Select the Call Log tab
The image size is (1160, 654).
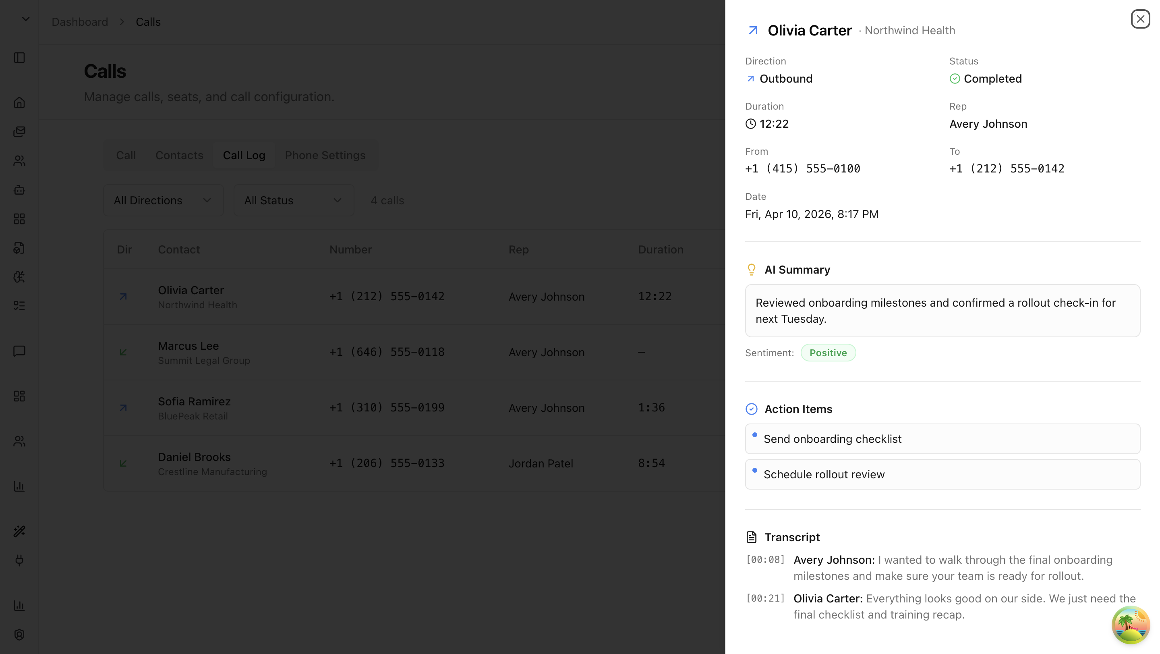click(x=244, y=155)
